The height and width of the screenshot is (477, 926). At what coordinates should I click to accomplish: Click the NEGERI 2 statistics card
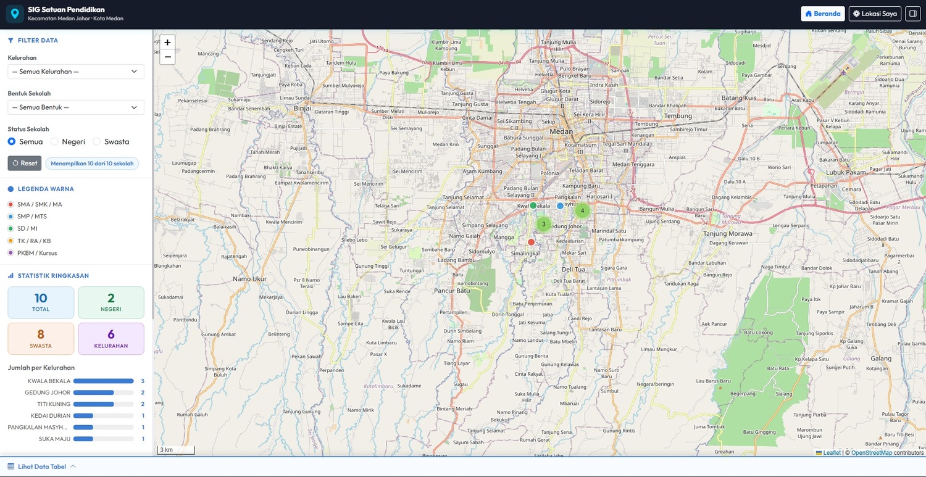point(111,302)
